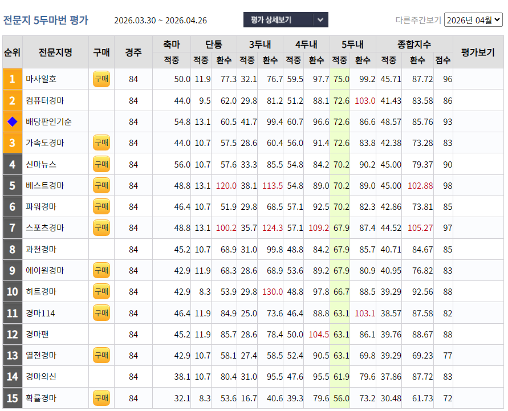Select the rank 15 badge for 확률경마
Viewport: 508px width, 411px height.
pyautogui.click(x=12, y=398)
